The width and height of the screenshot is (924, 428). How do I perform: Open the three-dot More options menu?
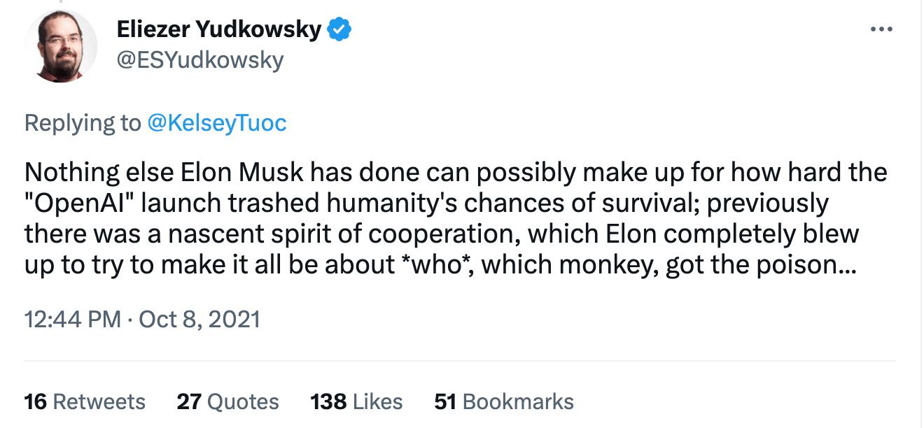click(x=881, y=29)
